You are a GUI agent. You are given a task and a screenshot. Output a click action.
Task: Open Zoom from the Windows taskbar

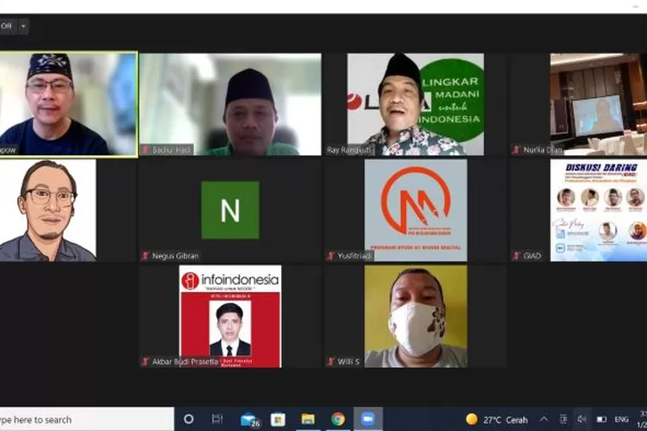(368, 420)
